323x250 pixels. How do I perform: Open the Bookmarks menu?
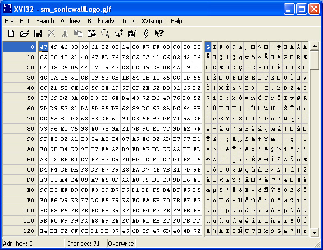[x=102, y=21]
